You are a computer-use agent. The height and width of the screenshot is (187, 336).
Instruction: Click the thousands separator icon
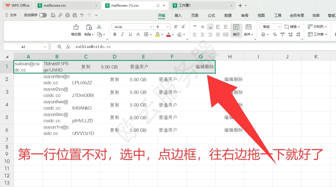pos(283,34)
